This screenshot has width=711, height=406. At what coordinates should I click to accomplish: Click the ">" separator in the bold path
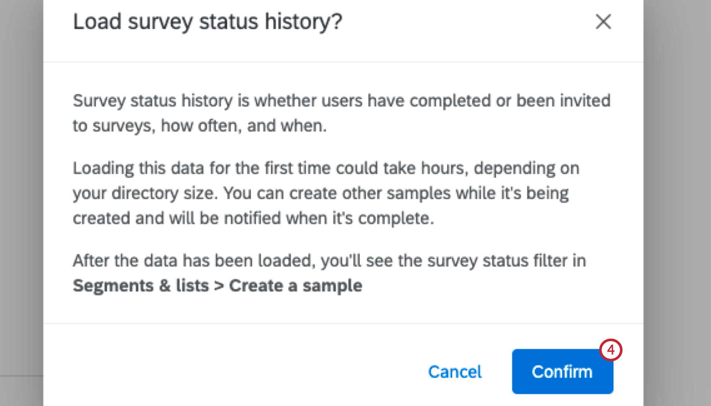tap(219, 286)
